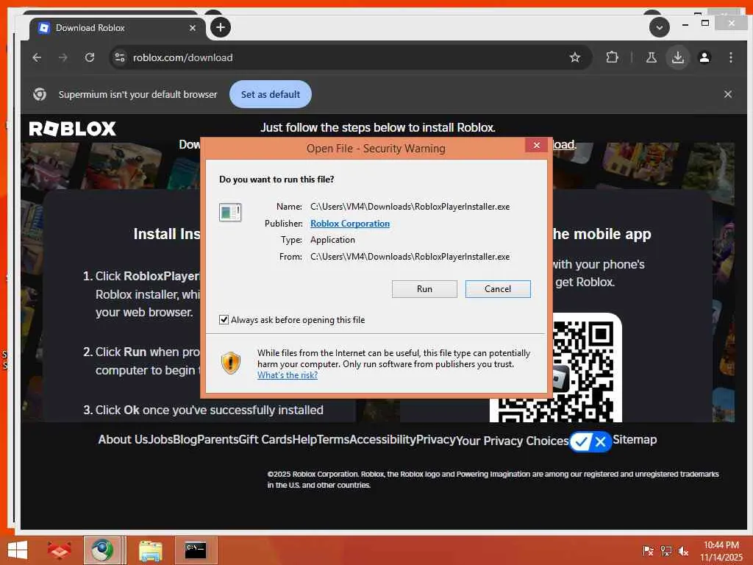Expand the tab search dropdown arrow
This screenshot has width=753, height=565.
click(660, 27)
